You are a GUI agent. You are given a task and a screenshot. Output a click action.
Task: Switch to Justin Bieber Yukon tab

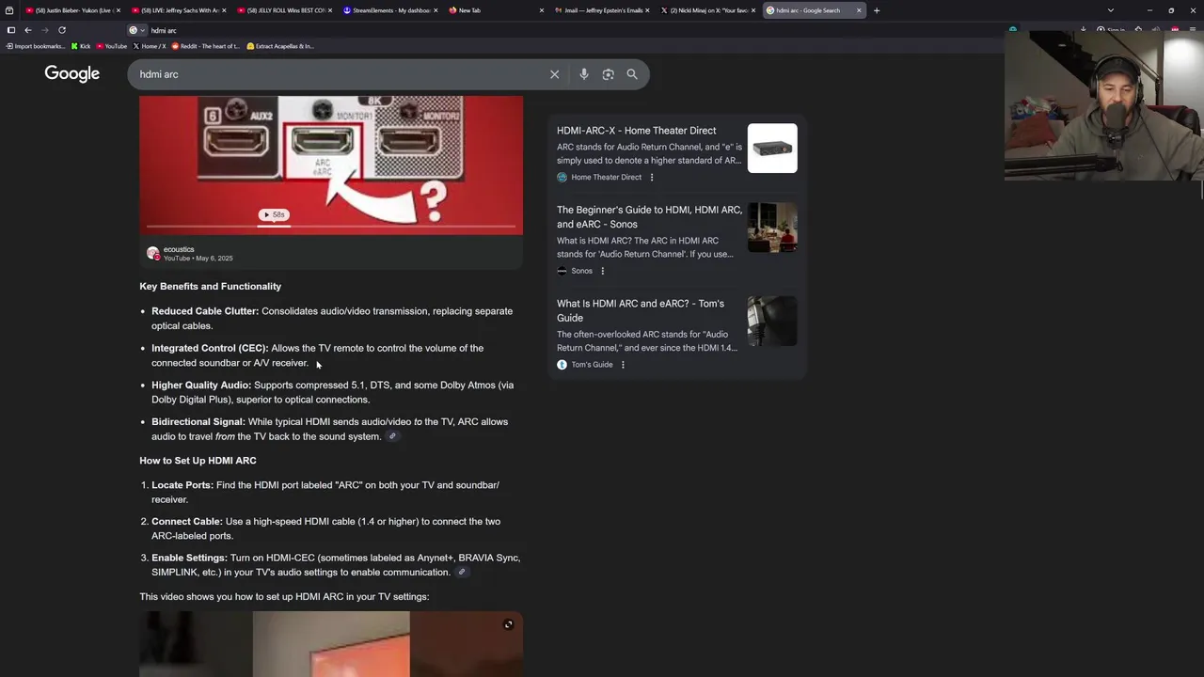(x=71, y=10)
